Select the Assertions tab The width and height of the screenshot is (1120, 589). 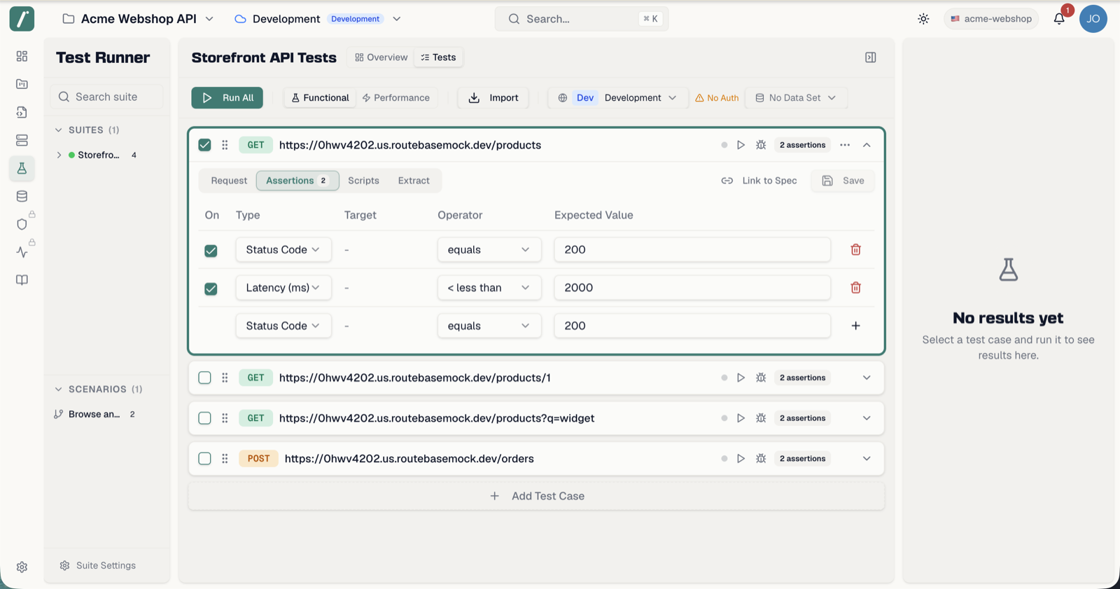click(297, 181)
